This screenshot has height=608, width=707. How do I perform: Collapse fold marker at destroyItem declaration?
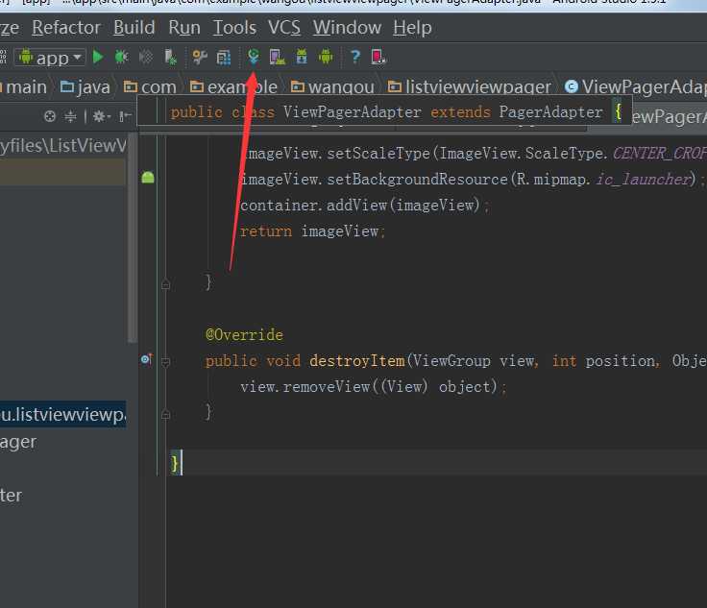click(x=165, y=361)
